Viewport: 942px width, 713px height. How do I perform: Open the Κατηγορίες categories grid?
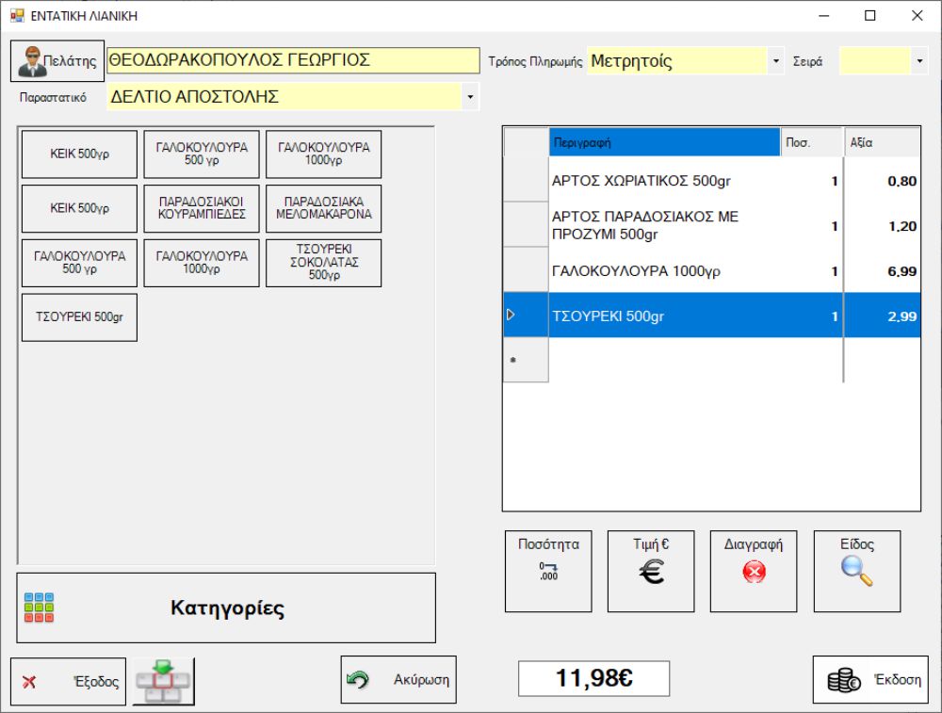tap(226, 608)
